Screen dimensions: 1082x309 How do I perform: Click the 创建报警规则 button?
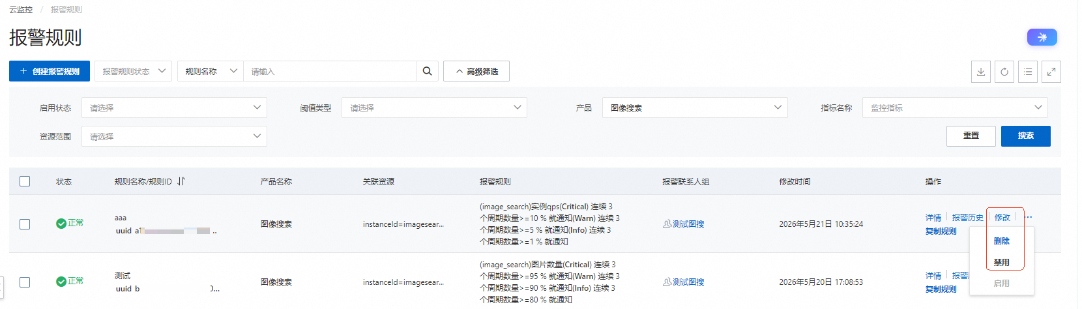click(x=50, y=71)
